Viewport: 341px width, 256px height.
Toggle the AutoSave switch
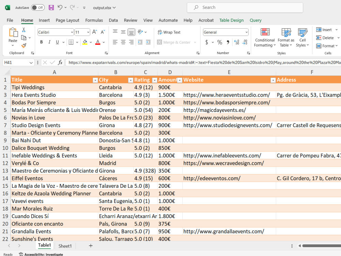point(38,8)
